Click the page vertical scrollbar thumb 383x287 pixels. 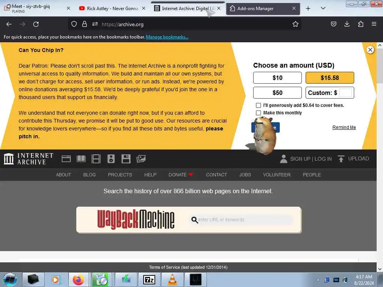click(380, 66)
